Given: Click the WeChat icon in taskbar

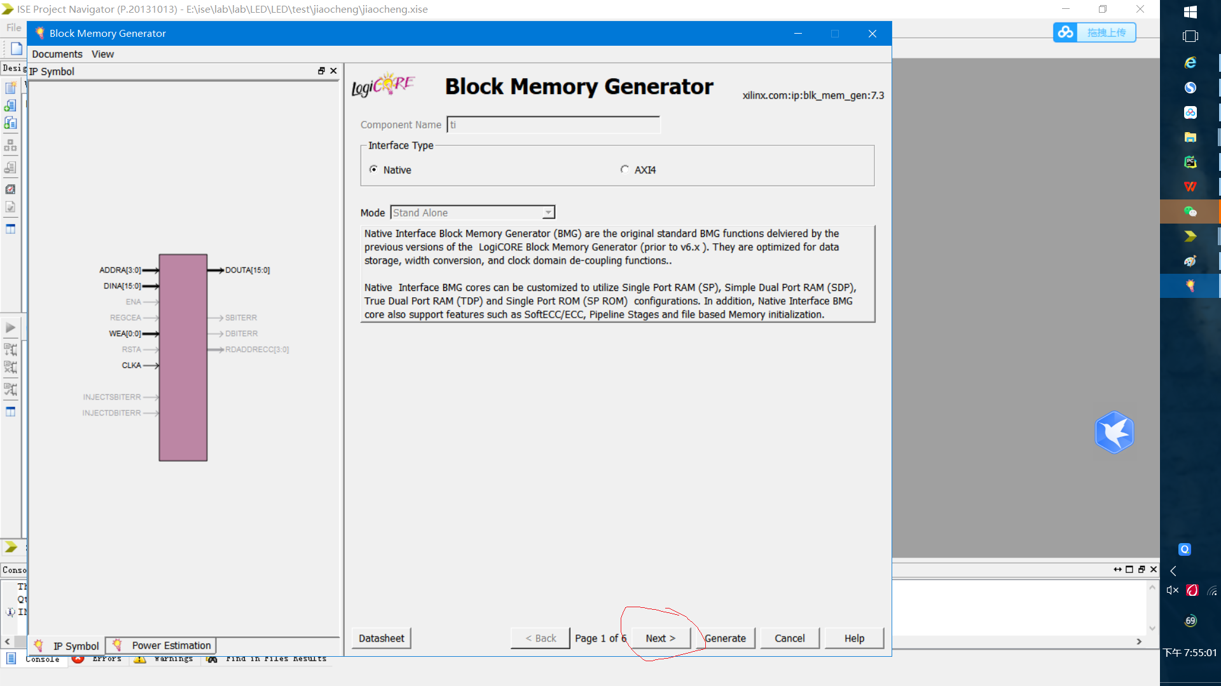Looking at the screenshot, I should coord(1190,212).
